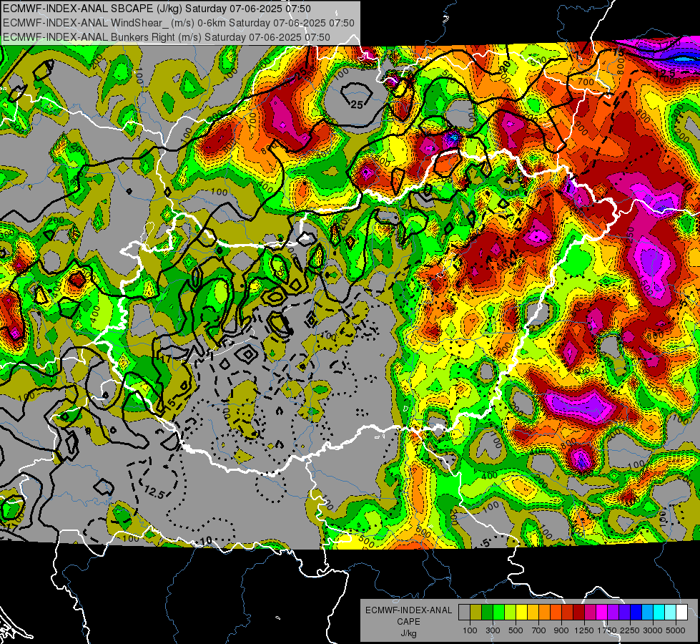Select the orange legend swatch after 700
The height and width of the screenshot is (644, 700).
click(544, 613)
